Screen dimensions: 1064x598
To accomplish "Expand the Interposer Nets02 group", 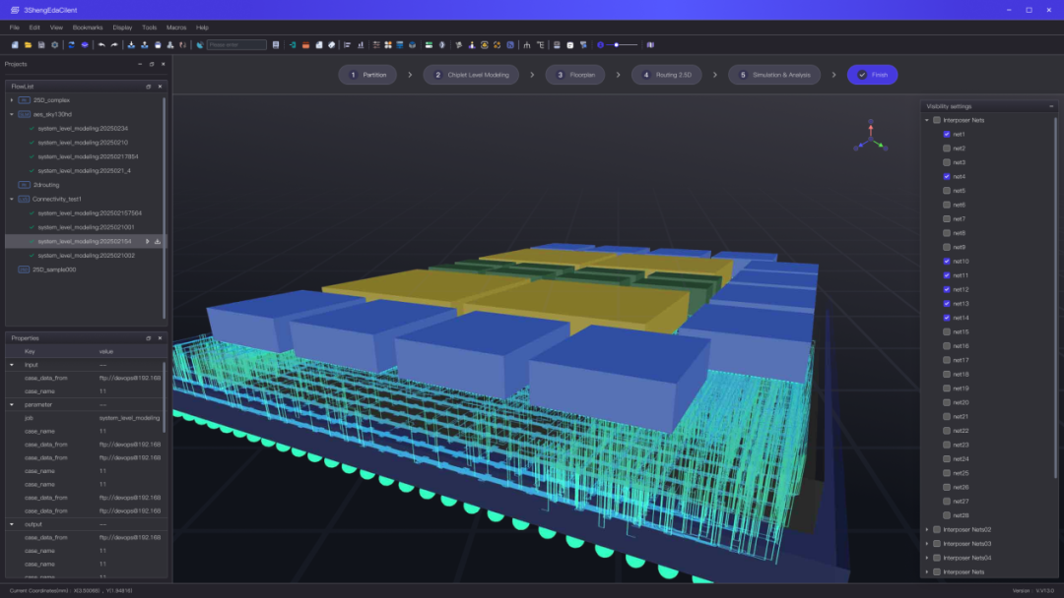I will pos(927,529).
